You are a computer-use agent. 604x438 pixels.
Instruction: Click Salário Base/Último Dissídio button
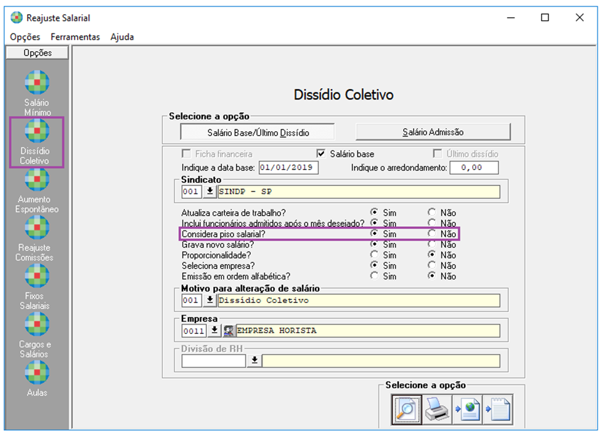click(x=258, y=132)
